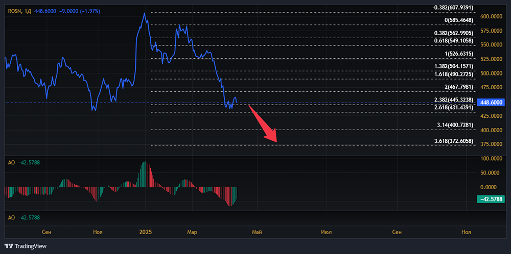Click the AO indicator legend title

pos(11,163)
